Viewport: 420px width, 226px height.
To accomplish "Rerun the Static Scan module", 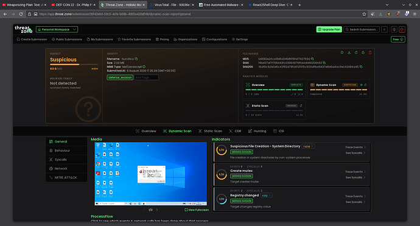I will pyautogui.click(x=301, y=105).
